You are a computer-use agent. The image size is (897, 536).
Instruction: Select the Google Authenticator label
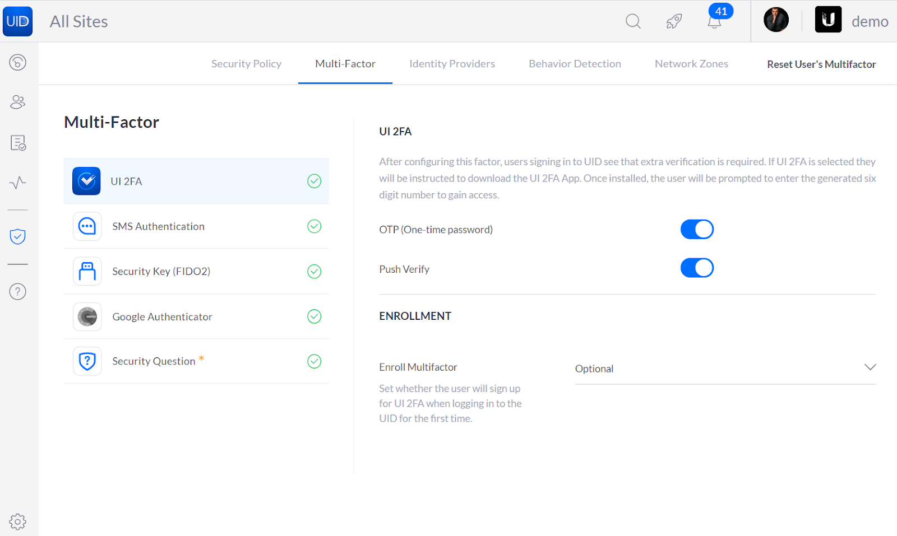162,316
